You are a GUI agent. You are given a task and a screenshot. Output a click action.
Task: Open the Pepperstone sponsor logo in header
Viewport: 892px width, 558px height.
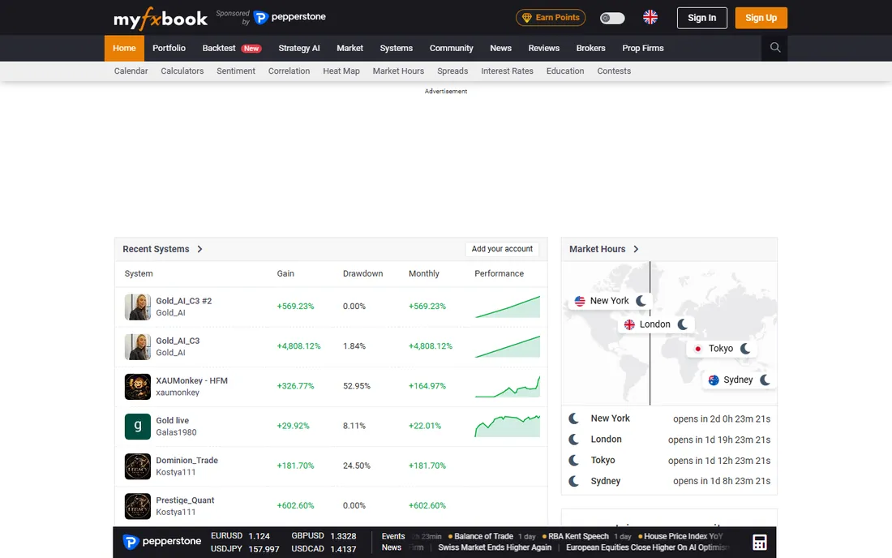(289, 17)
